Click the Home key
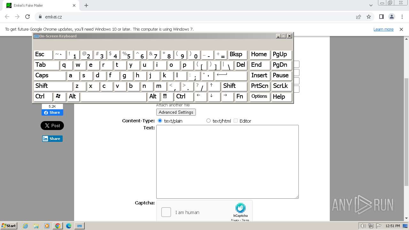 coord(259,54)
